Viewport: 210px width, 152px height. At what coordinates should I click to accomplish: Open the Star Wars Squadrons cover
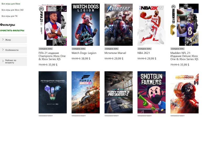[185, 92]
